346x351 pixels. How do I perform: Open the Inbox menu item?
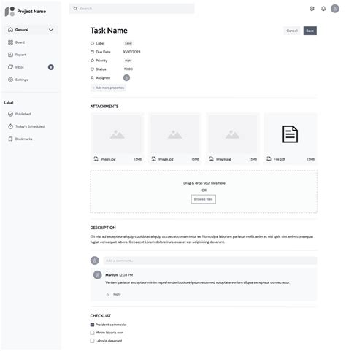click(x=31, y=67)
